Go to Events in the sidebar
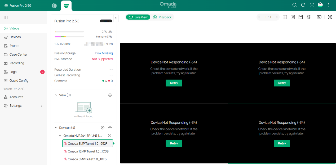This screenshot has width=336, height=165. click(x=24, y=46)
